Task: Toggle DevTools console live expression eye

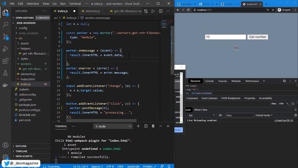Action: tap(220, 115)
